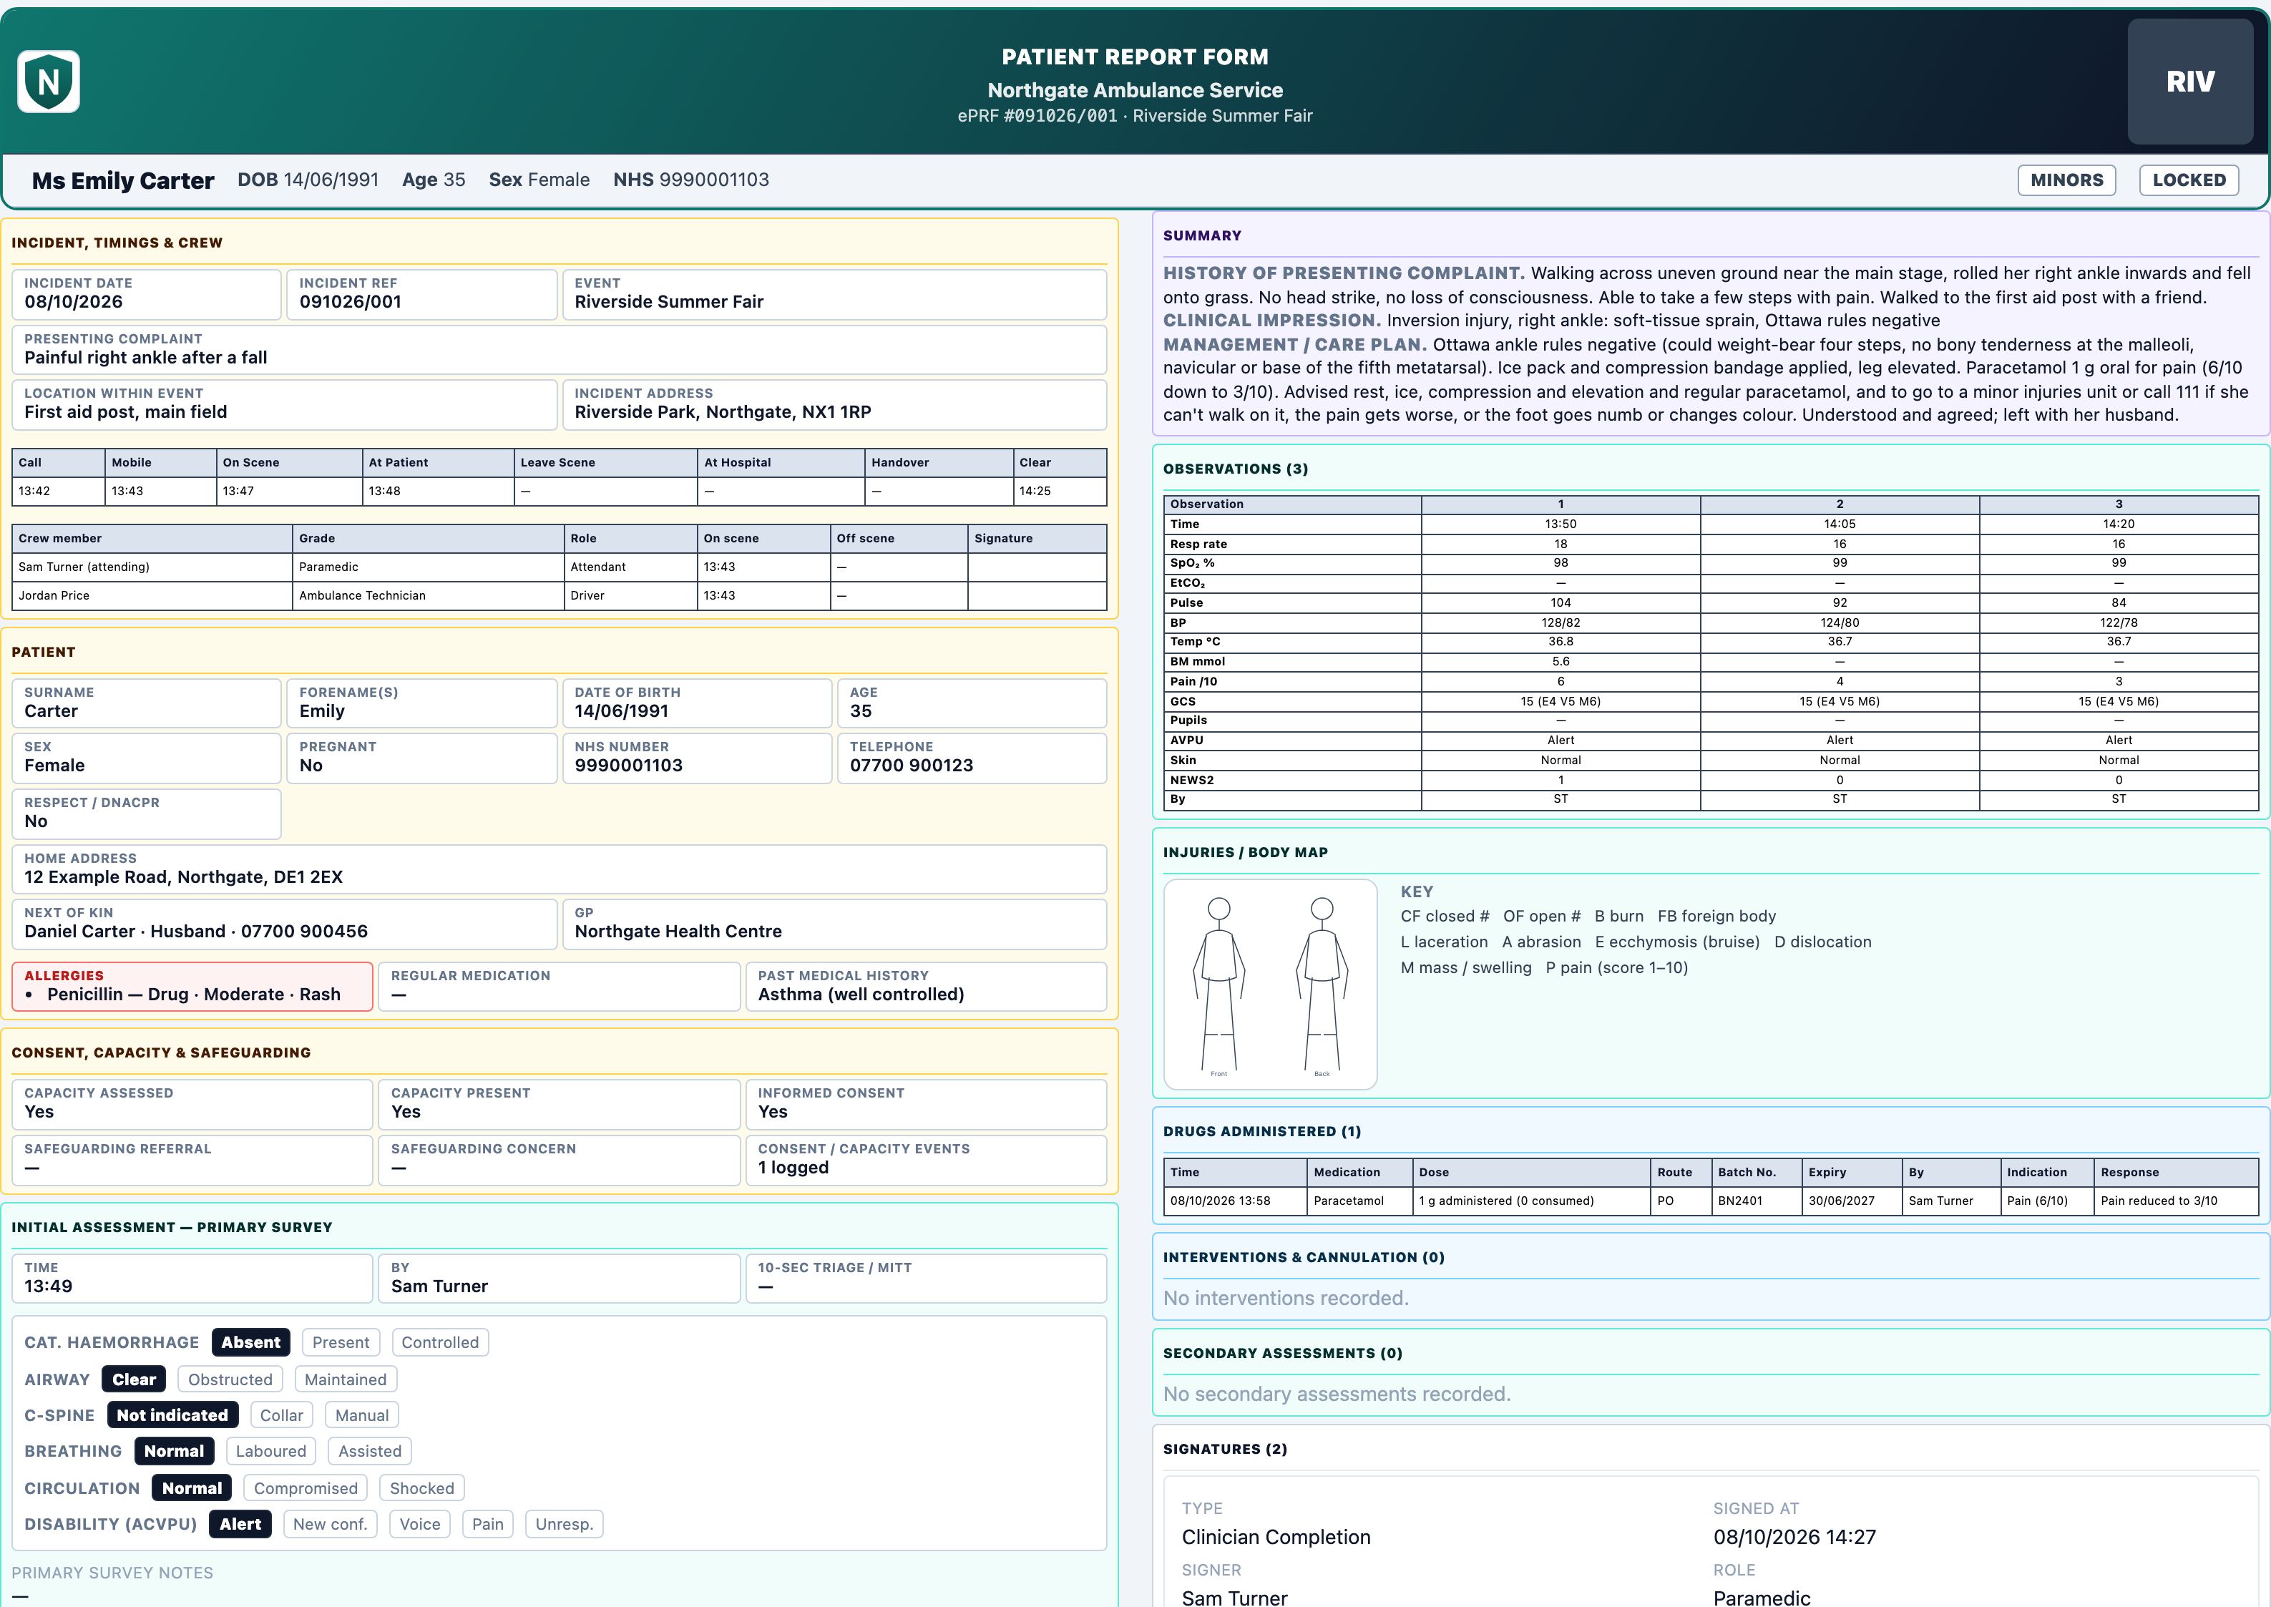Viewport: 2271px width, 1607px height.
Task: Click the BP reading 122/78
Action: [x=2119, y=622]
